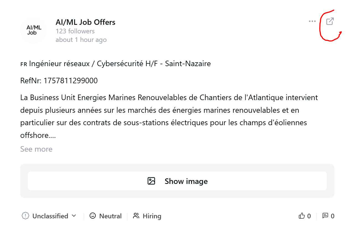
Task: Click the Unclassified label text
Action: tap(50, 216)
